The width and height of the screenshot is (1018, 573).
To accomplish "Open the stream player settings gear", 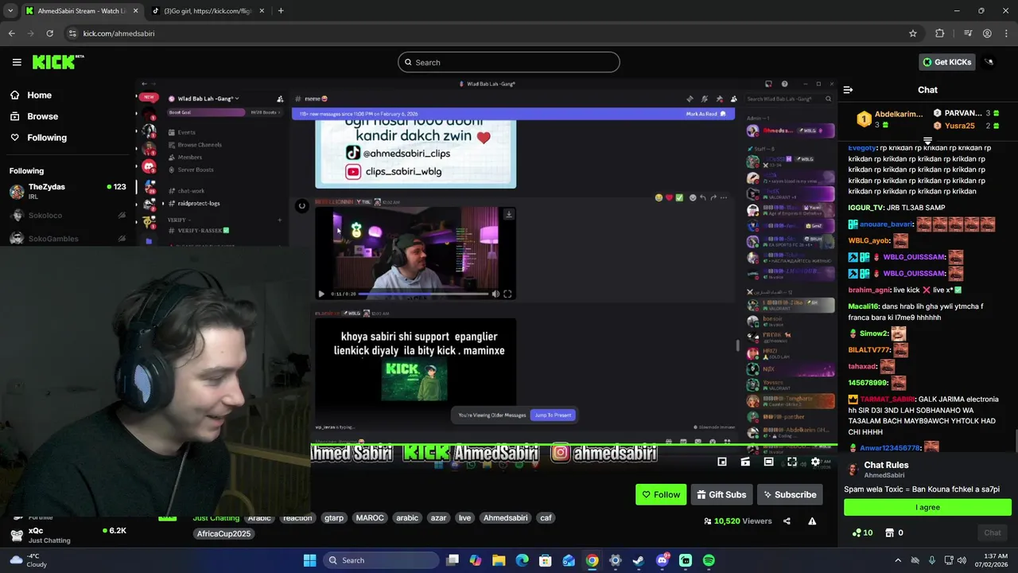I will 815,462.
